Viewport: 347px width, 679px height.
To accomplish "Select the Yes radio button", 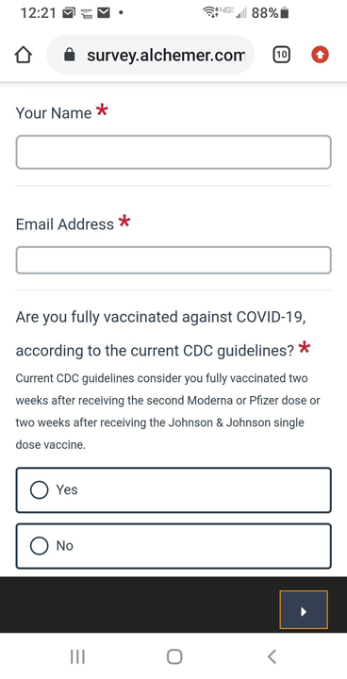I will point(39,490).
